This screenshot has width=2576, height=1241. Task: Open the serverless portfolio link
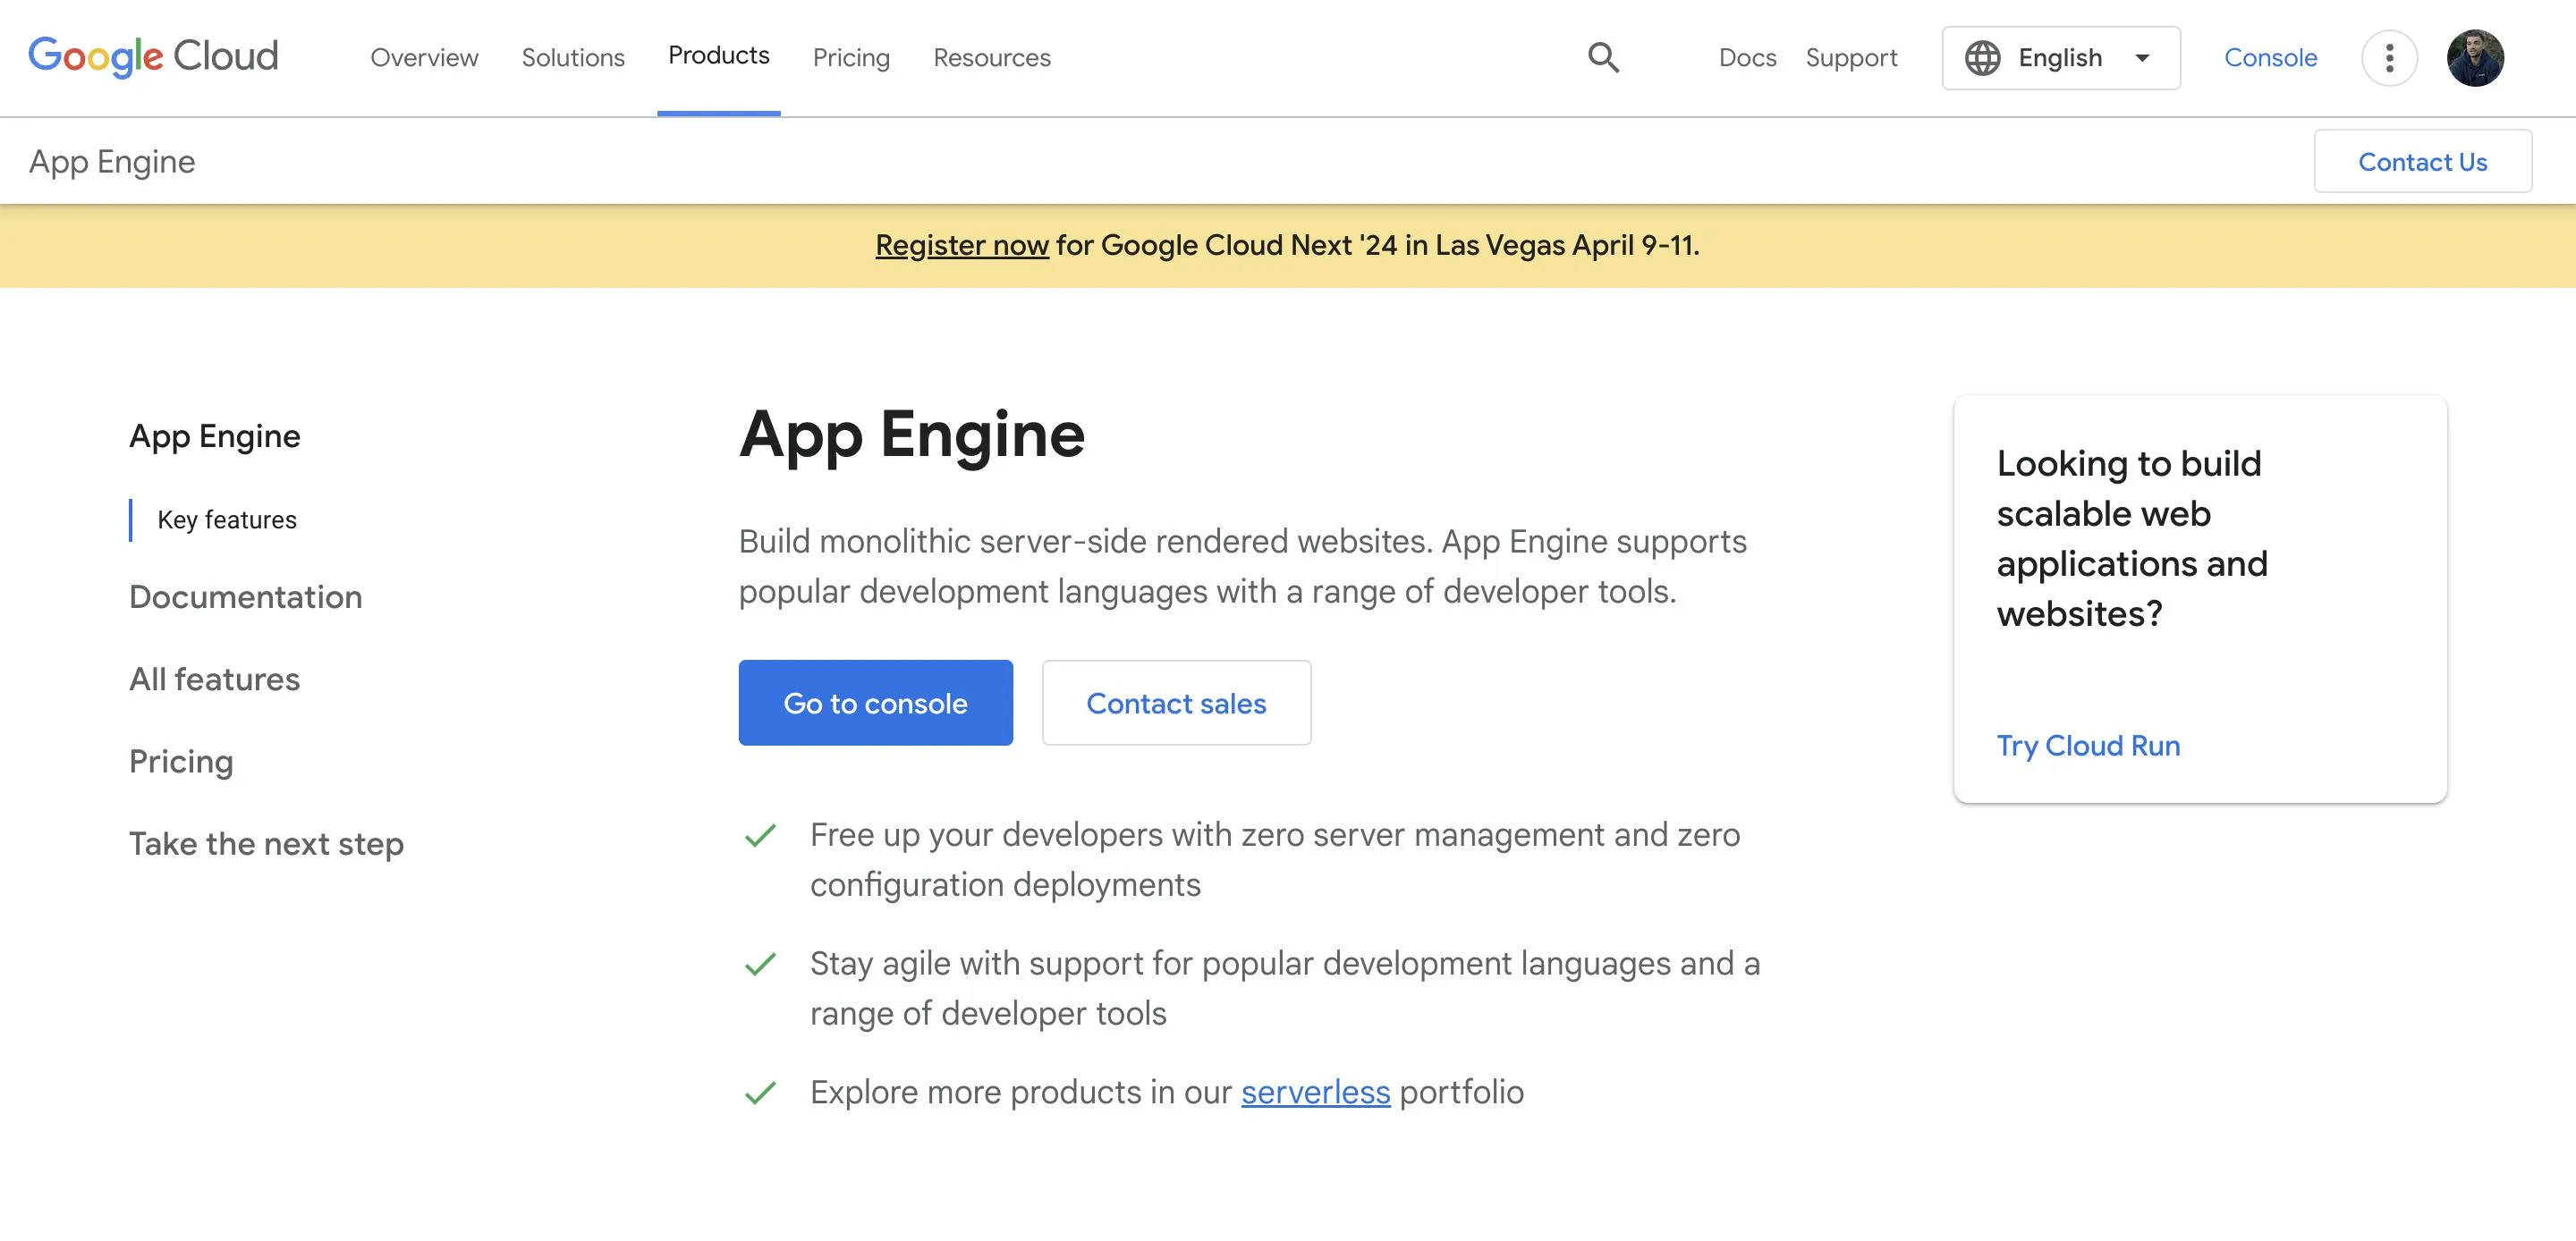tap(1315, 1092)
